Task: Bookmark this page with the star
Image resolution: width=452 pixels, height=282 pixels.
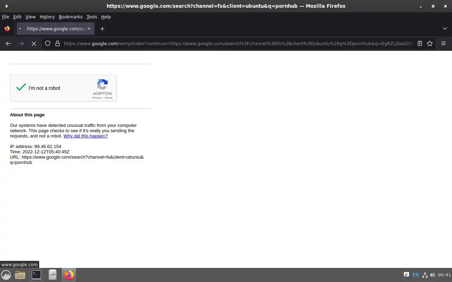Action: tap(430, 44)
